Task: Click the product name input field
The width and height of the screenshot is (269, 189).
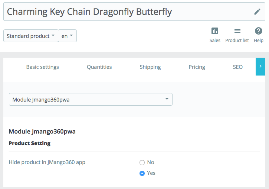Action: (126, 12)
